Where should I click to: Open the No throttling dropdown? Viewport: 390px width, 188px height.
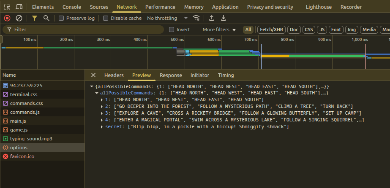(167, 18)
